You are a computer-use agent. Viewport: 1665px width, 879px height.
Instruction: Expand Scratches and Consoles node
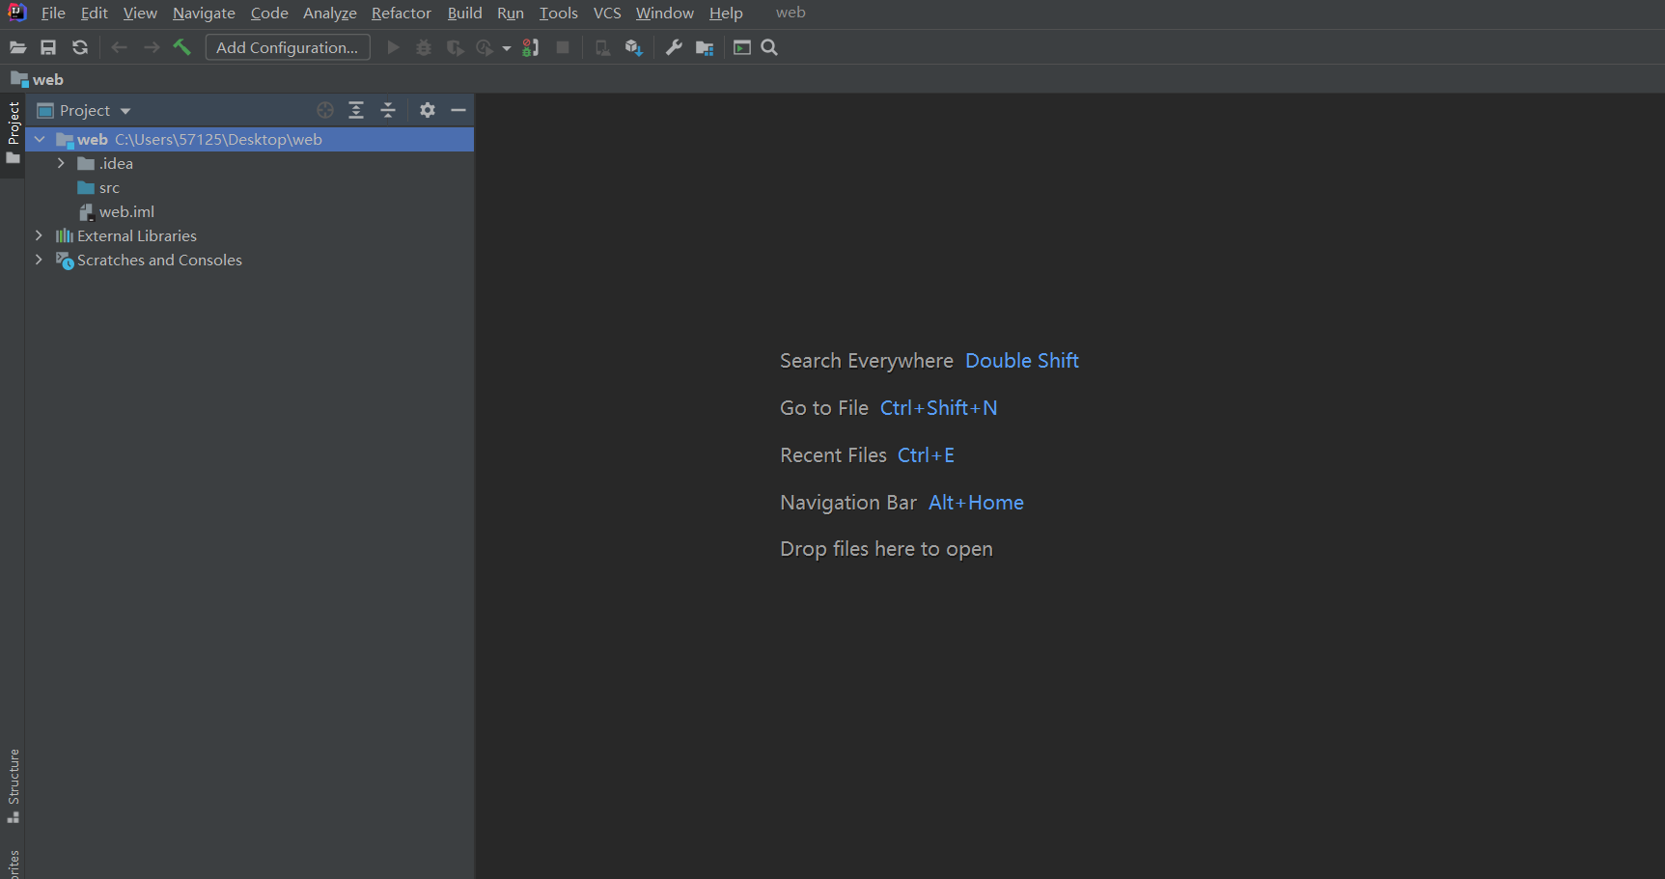click(39, 260)
